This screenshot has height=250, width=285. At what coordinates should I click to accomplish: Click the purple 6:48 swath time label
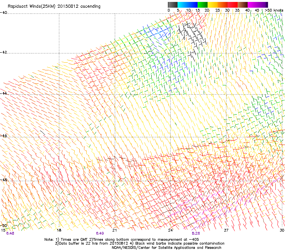[10, 233]
